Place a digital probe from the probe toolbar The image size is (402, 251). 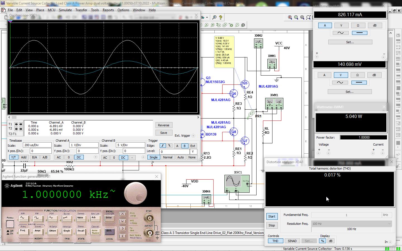237,25
